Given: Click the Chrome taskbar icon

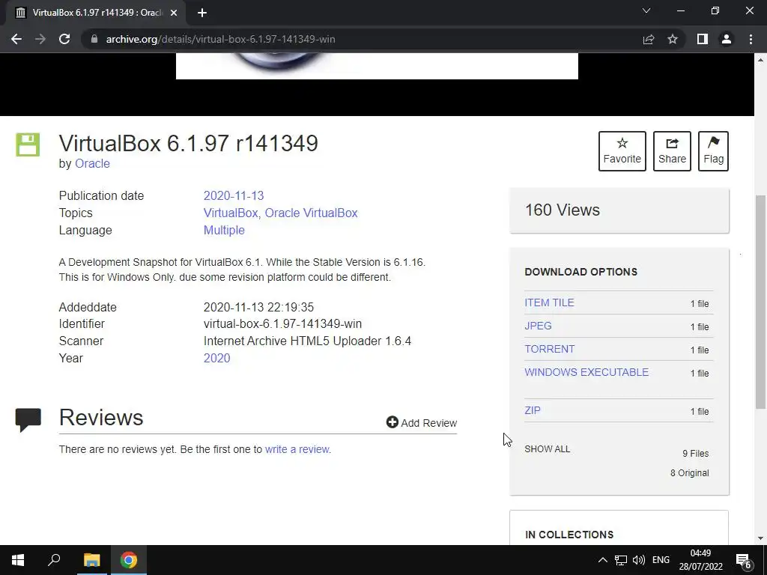Looking at the screenshot, I should pyautogui.click(x=129, y=560).
